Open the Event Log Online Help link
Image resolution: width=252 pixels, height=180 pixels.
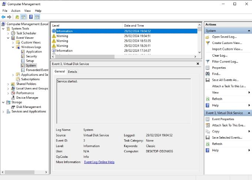pos(99,162)
